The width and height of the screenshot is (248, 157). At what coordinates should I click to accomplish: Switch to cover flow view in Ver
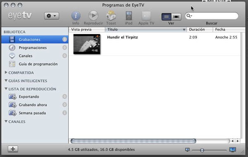(x=176, y=17)
